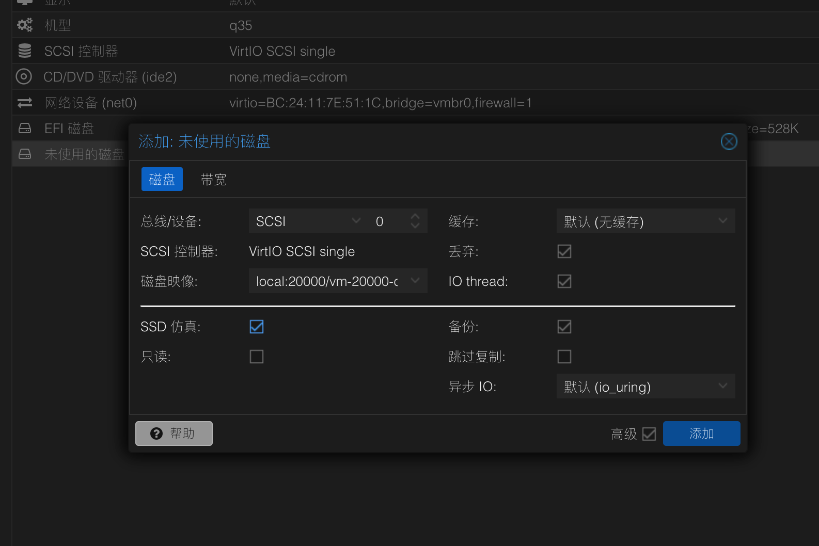Click the network arrows icon for 网络设备
This screenshot has height=546, width=819.
tap(24, 103)
